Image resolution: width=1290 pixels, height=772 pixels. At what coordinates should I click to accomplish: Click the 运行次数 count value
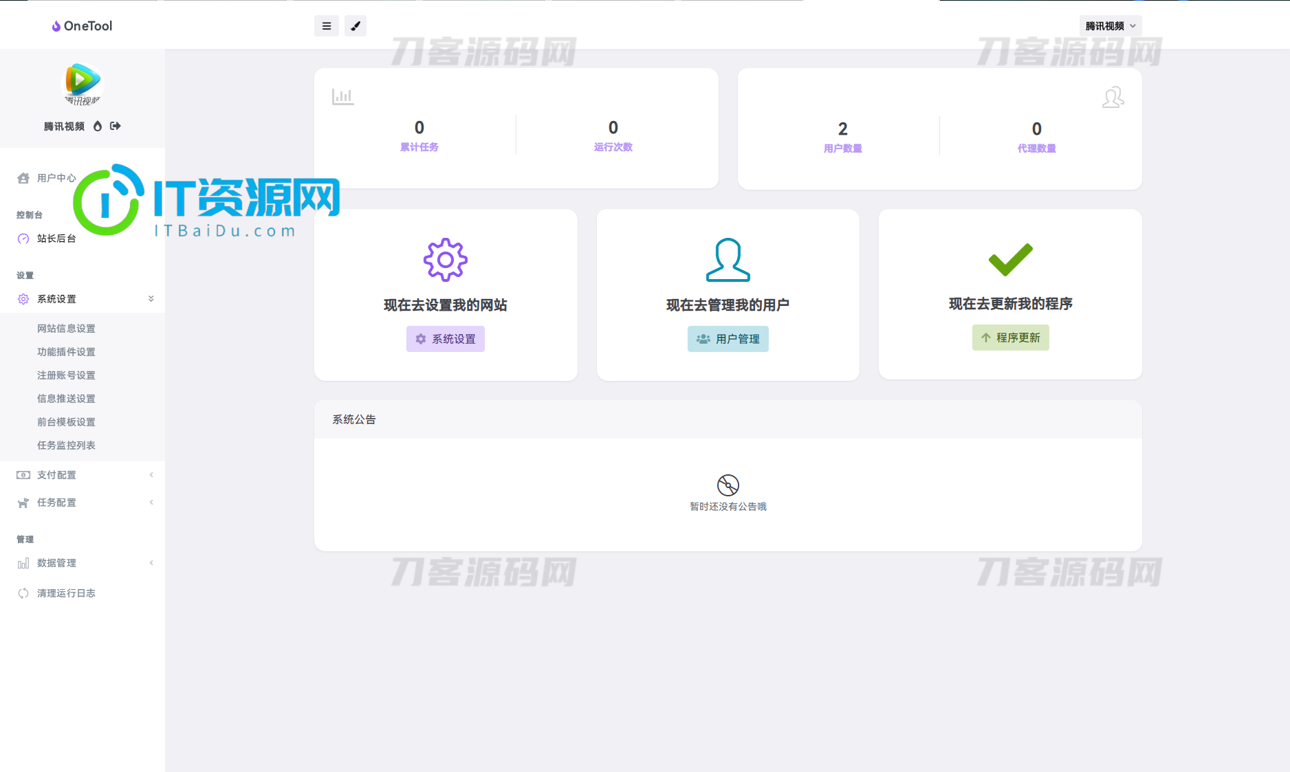point(613,128)
